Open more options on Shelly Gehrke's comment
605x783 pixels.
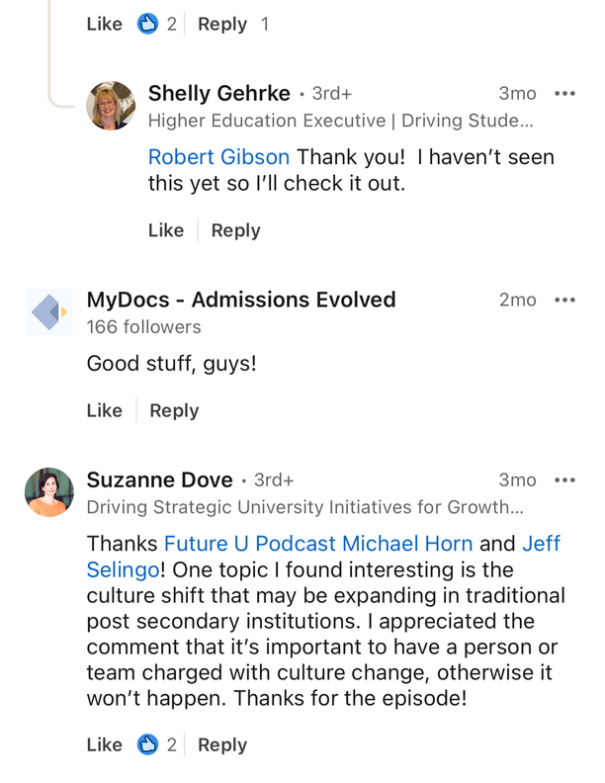point(564,93)
